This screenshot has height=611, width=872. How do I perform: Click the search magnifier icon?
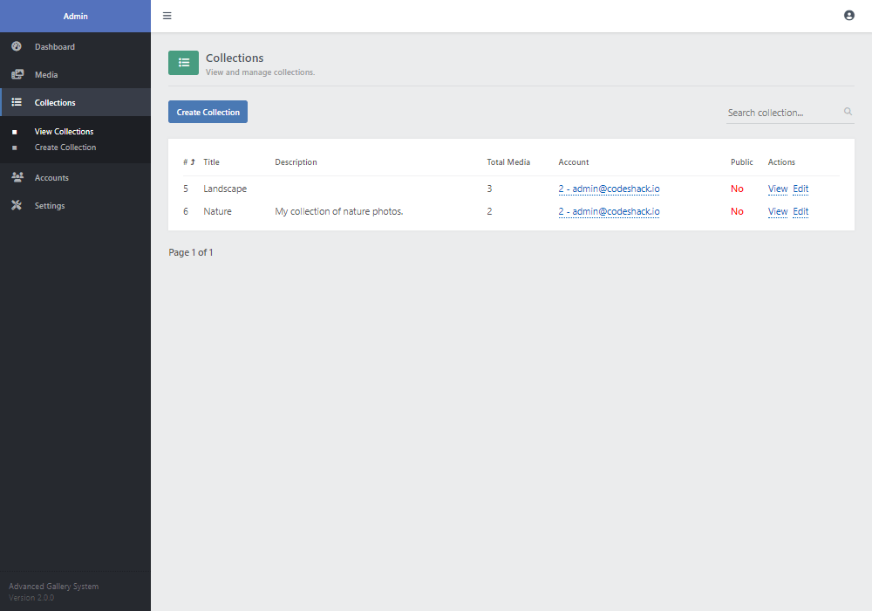click(x=848, y=112)
